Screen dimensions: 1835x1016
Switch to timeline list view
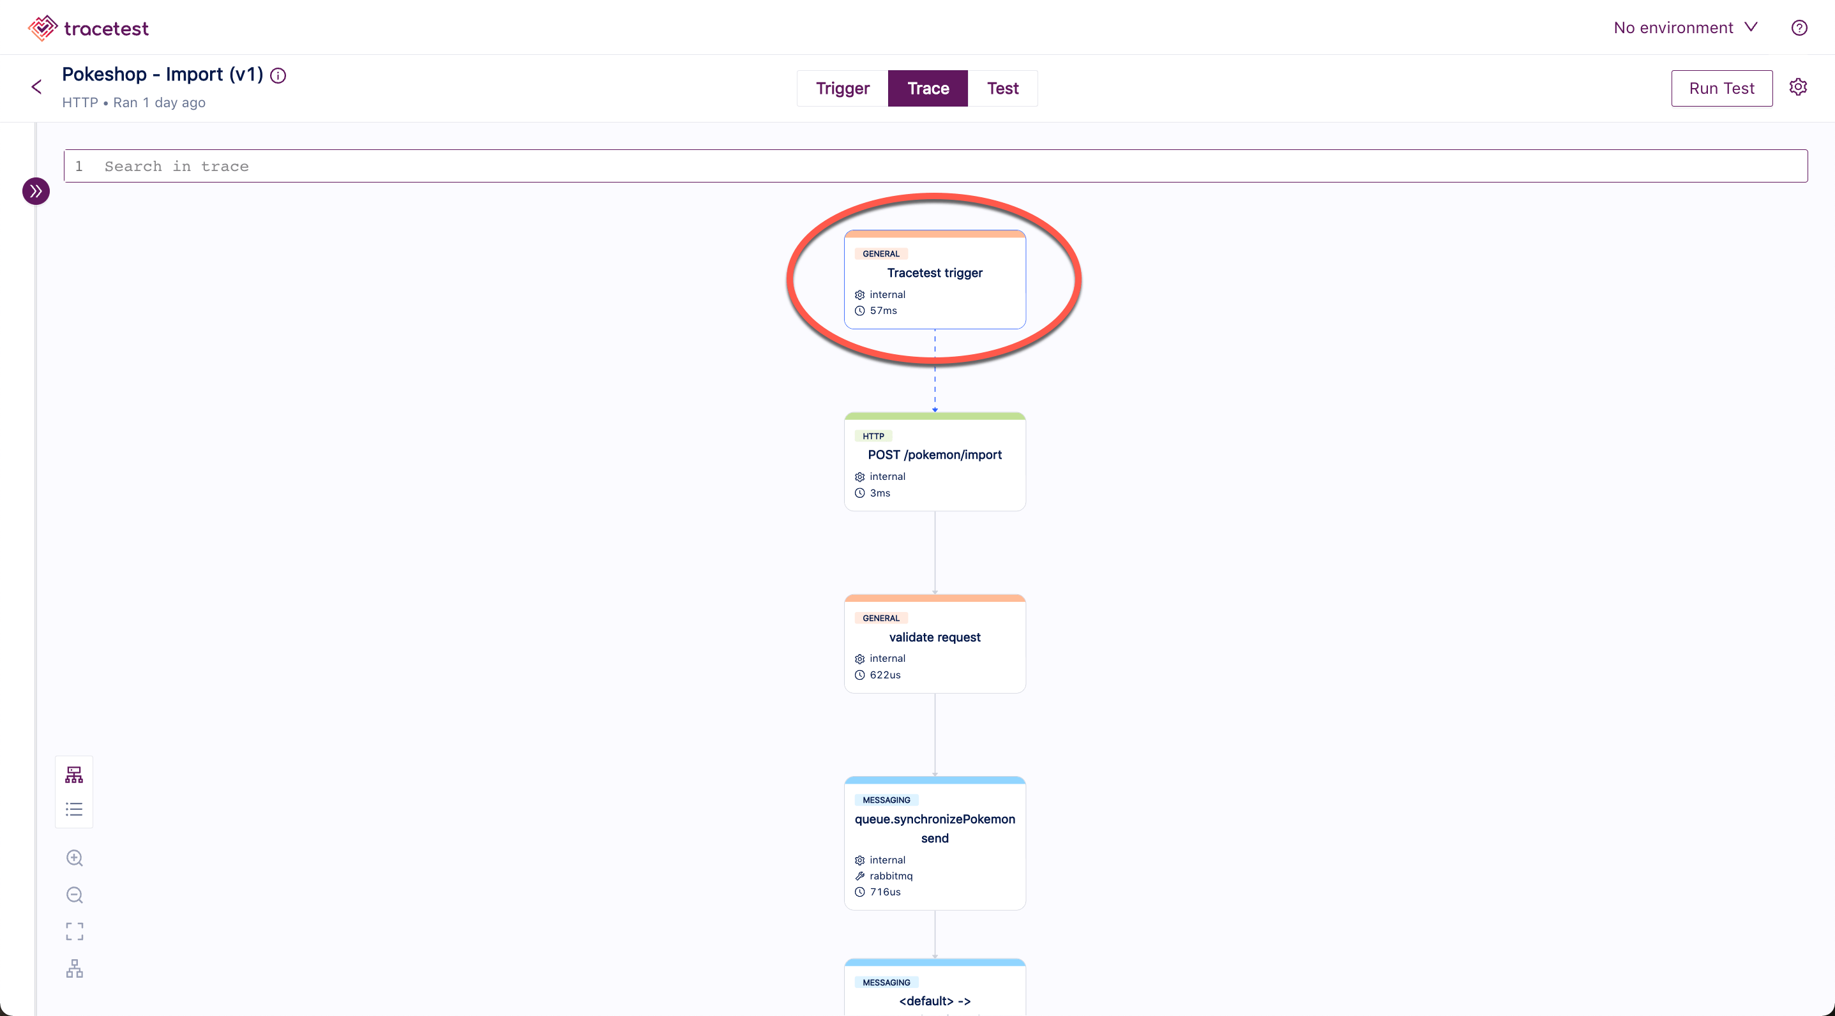(74, 809)
